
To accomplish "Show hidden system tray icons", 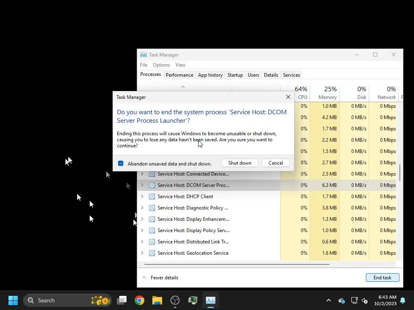I will pos(329,300).
